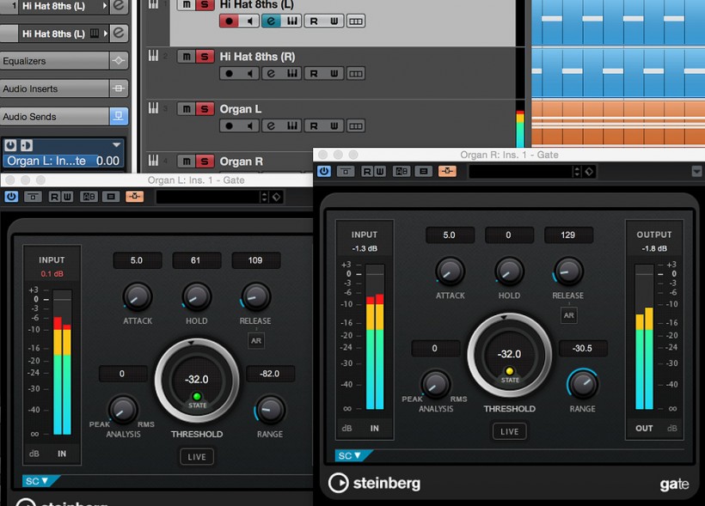Open preset field in Organ L Gate window
This screenshot has height=506, width=705.
[207, 197]
